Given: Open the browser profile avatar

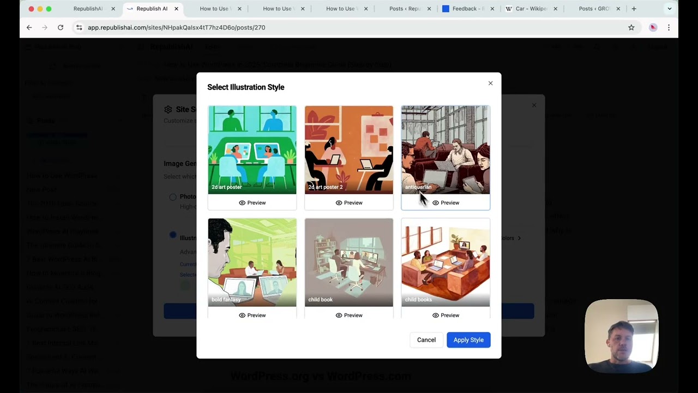Looking at the screenshot, I should point(653,27).
